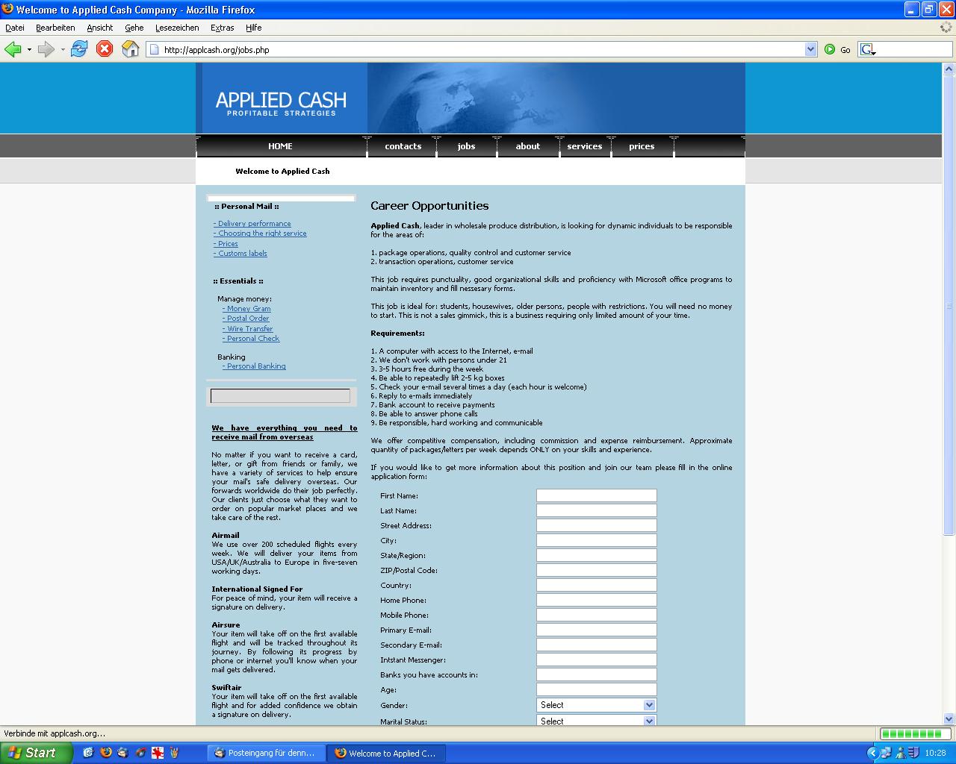This screenshot has width=956, height=764.
Task: Open the Customs labels link
Action: (240, 254)
